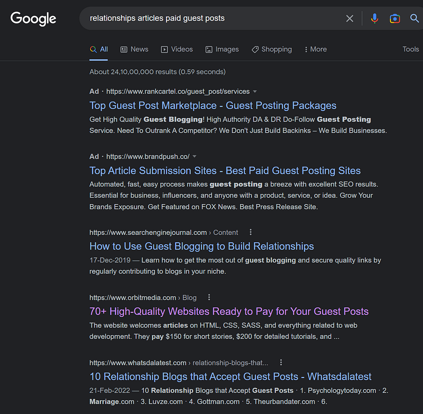The width and height of the screenshot is (423, 414).
Task: Click the results count text
Action: tap(158, 72)
